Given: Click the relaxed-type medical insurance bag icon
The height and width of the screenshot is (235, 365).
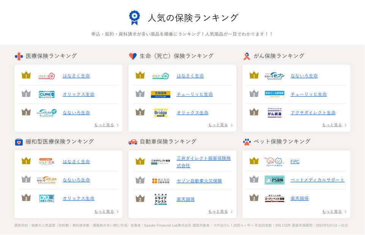Looking at the screenshot, I should [x=19, y=142].
